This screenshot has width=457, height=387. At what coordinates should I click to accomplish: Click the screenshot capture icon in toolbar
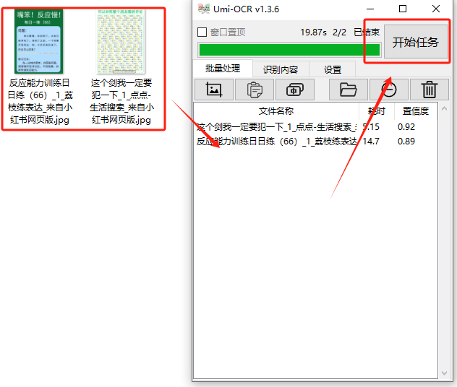point(214,90)
